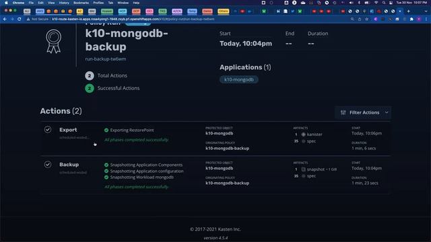Viewport: 431px width, 242px height.
Task: Click the snapshot artifact icon in Backup row
Action: click(x=304, y=169)
